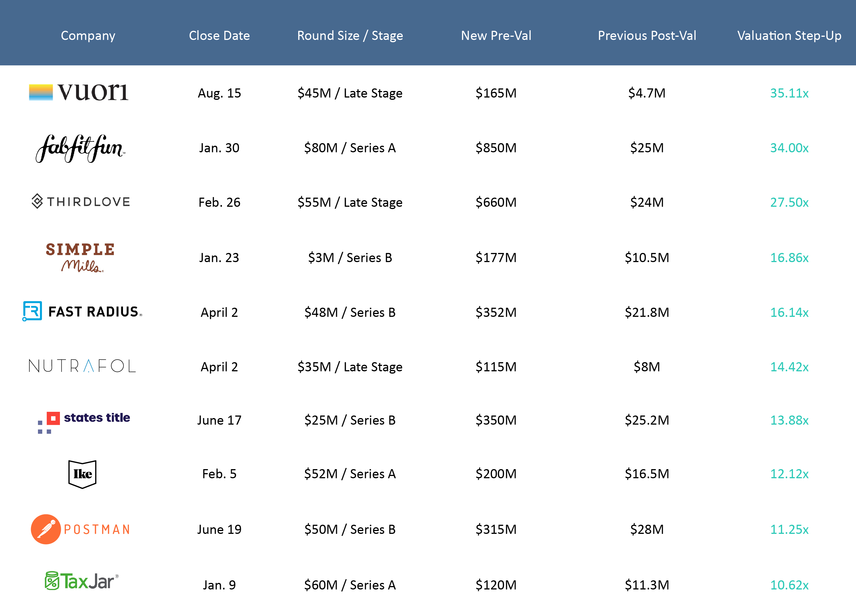Select the Fast Radius logo
This screenshot has width=856, height=612.
click(x=82, y=311)
